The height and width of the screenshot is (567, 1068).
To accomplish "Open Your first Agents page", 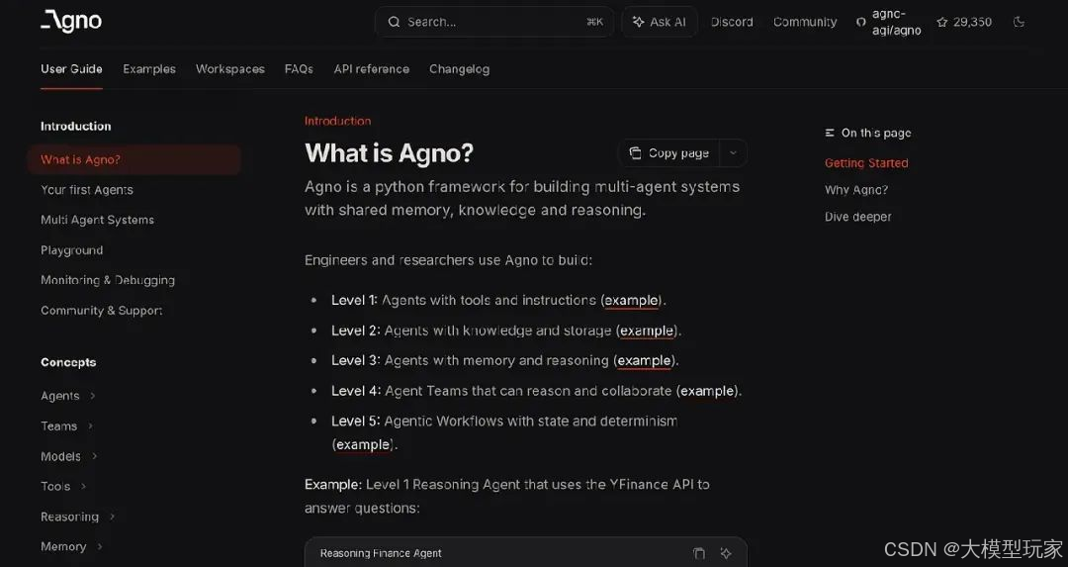I will coord(86,190).
